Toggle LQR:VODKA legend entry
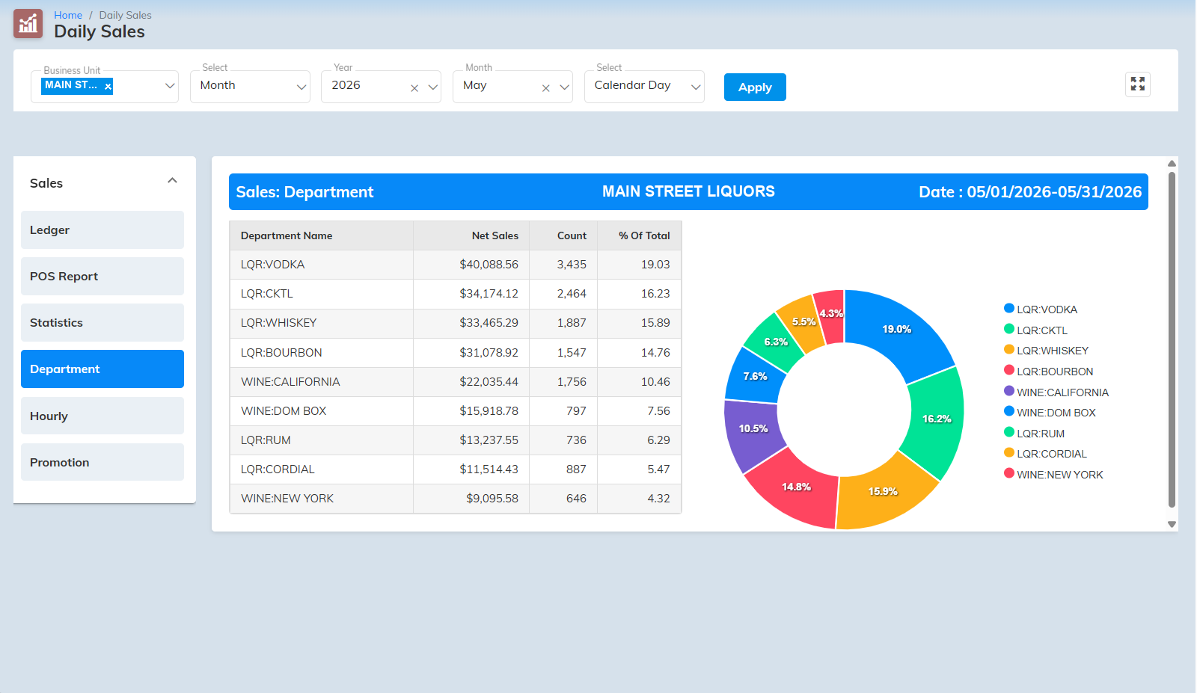The height and width of the screenshot is (693, 1197). click(x=1041, y=309)
